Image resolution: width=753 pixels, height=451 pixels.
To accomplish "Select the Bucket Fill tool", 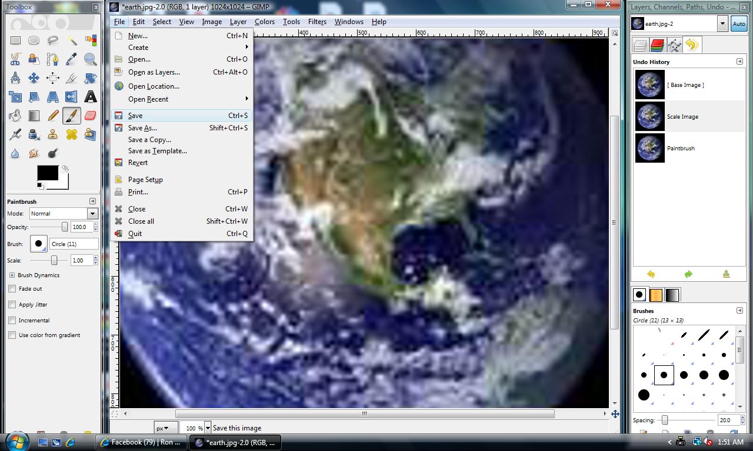I will [x=15, y=116].
